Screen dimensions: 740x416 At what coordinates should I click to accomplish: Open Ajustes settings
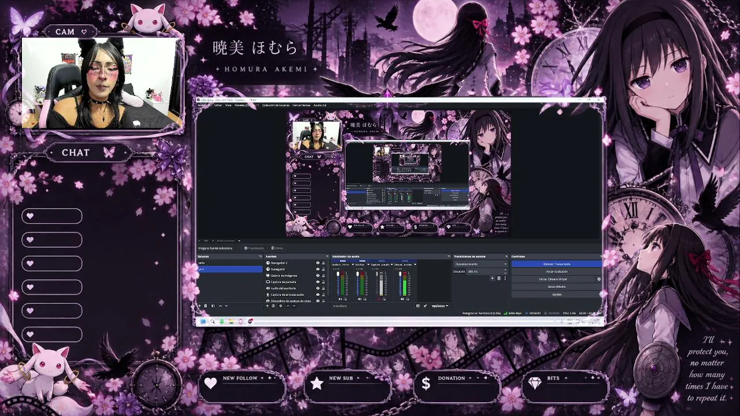[557, 294]
